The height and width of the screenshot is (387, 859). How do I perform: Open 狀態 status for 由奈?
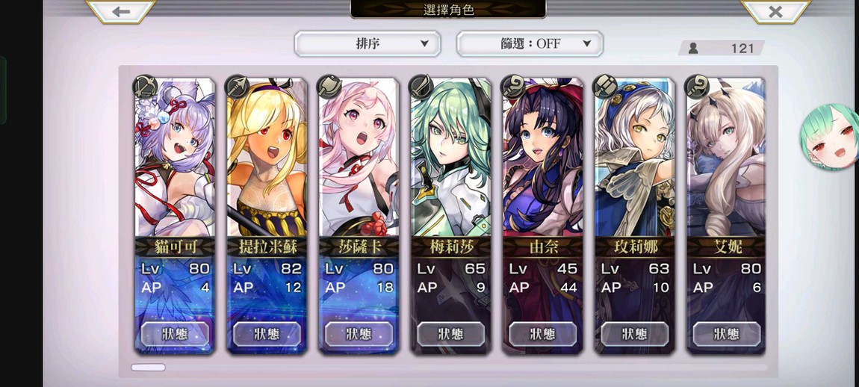pyautogui.click(x=543, y=334)
